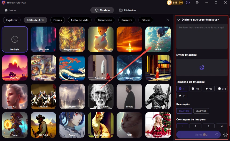The image size is (230, 141).
Task: Choose the 2048*2048 resolution
Action: [201, 111]
